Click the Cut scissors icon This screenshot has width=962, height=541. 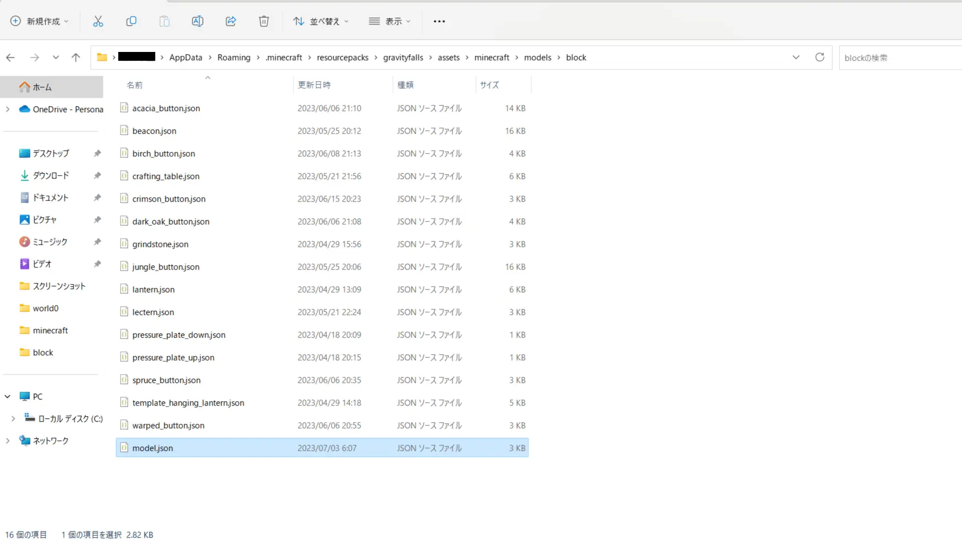[x=98, y=21]
